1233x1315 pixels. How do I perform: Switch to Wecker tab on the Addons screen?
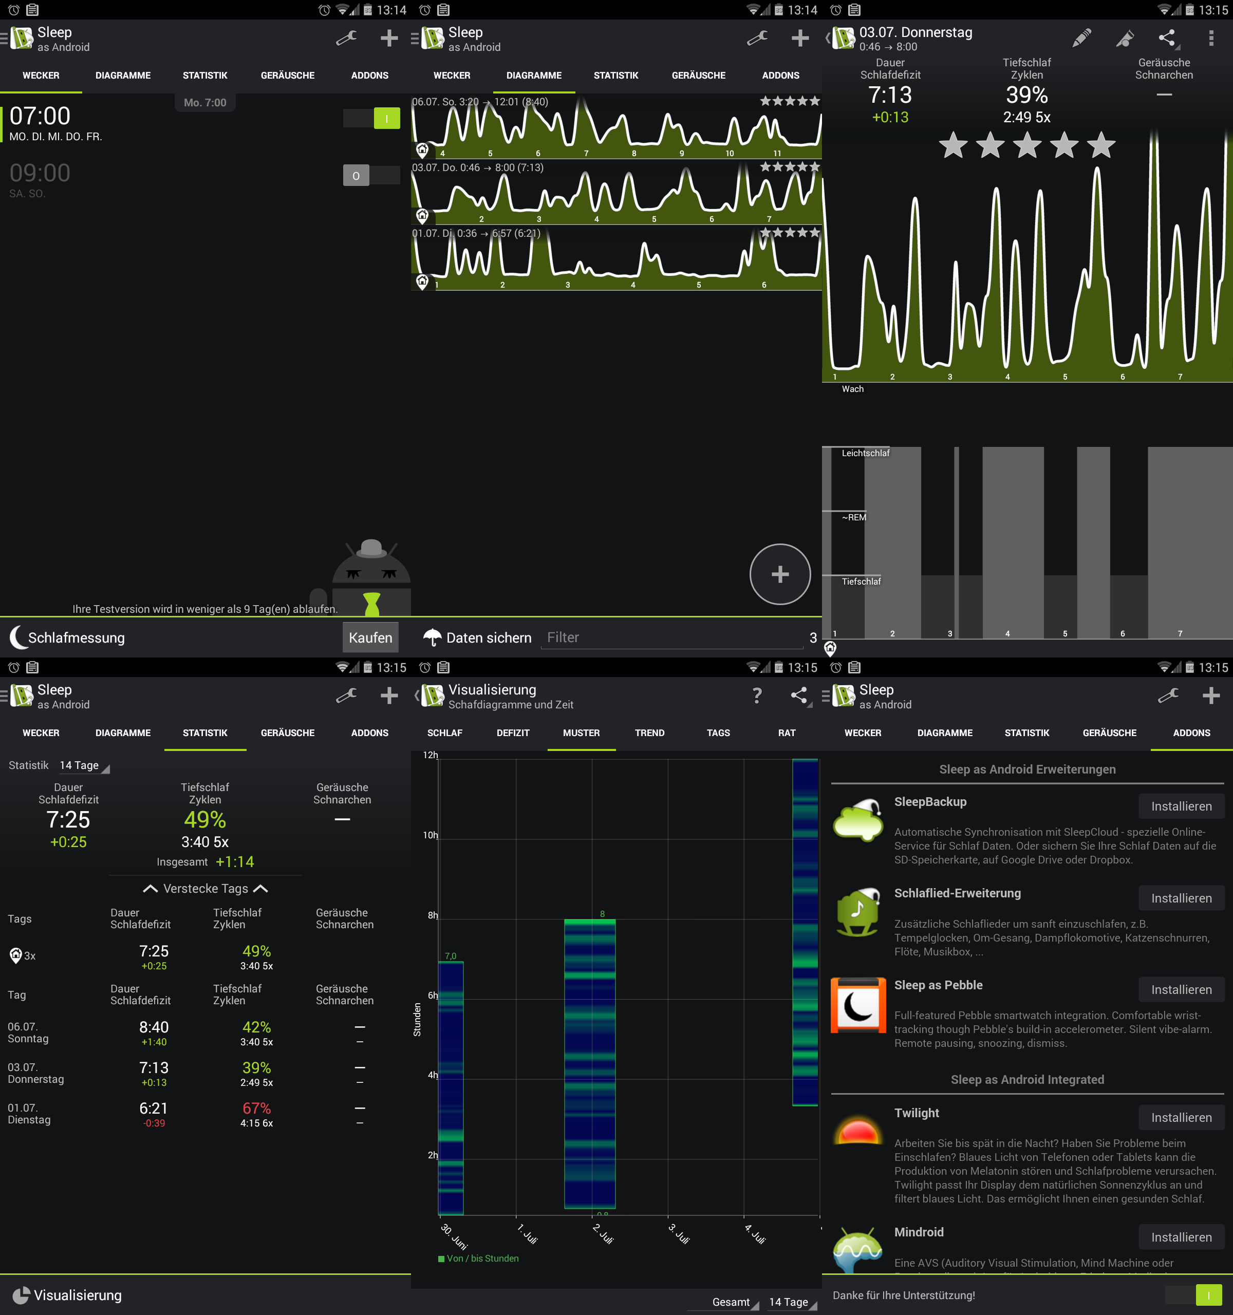[x=863, y=733]
